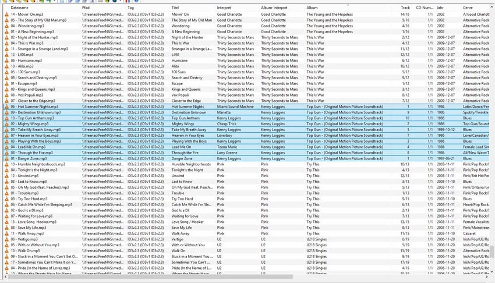
Task: Select the VLC icon beside 10 - Alibi.mp3
Action: tap(6, 66)
